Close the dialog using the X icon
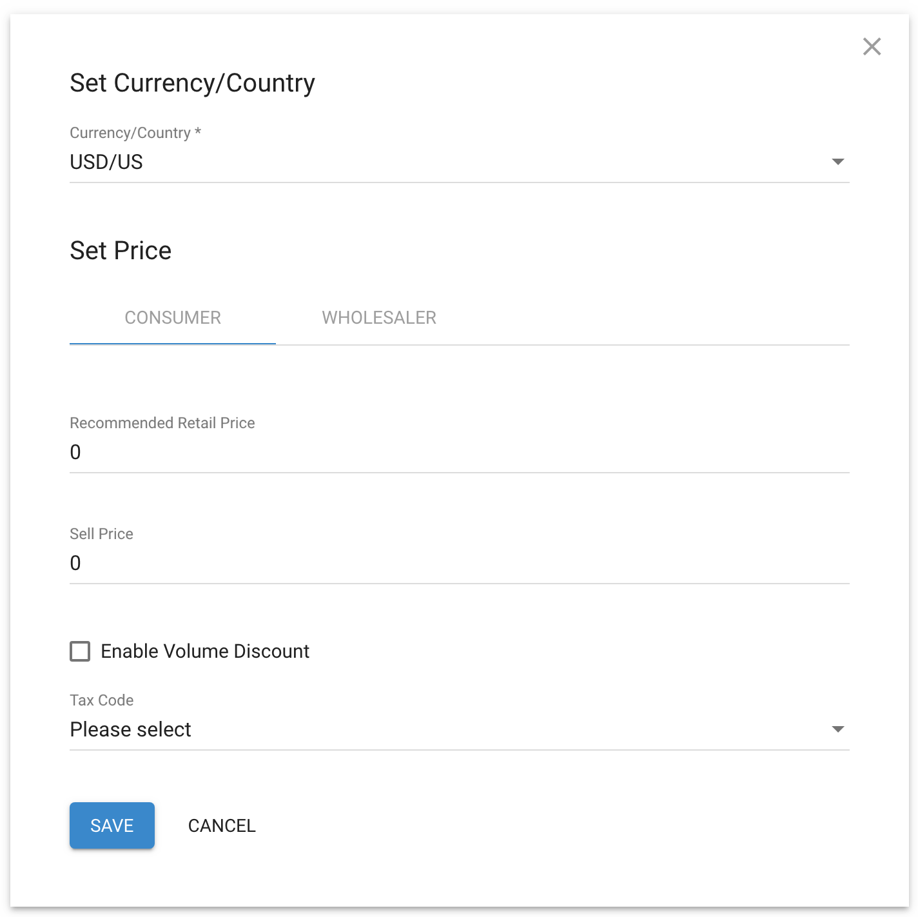Viewport: 918px width, 917px height. click(872, 46)
